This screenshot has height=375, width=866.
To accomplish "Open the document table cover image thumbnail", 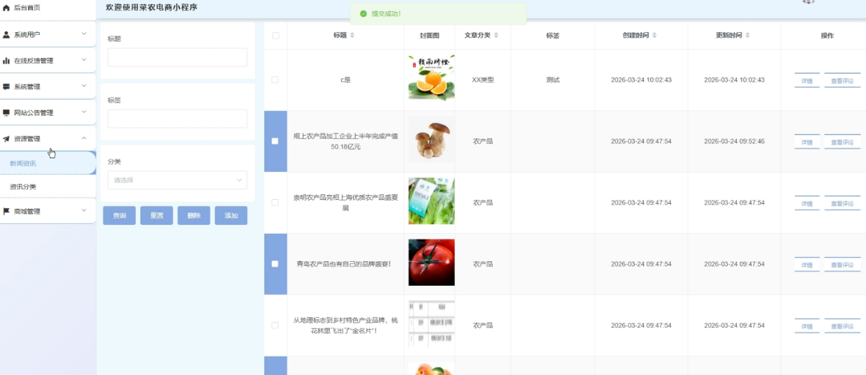I will point(431,324).
